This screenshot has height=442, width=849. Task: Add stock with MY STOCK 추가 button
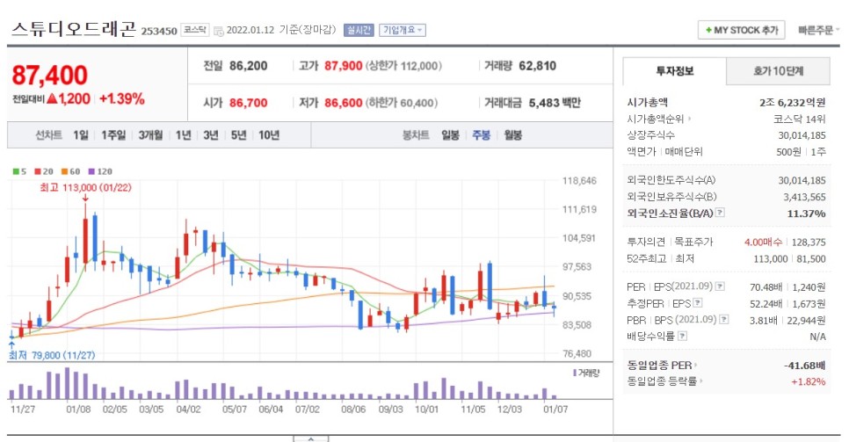(741, 31)
